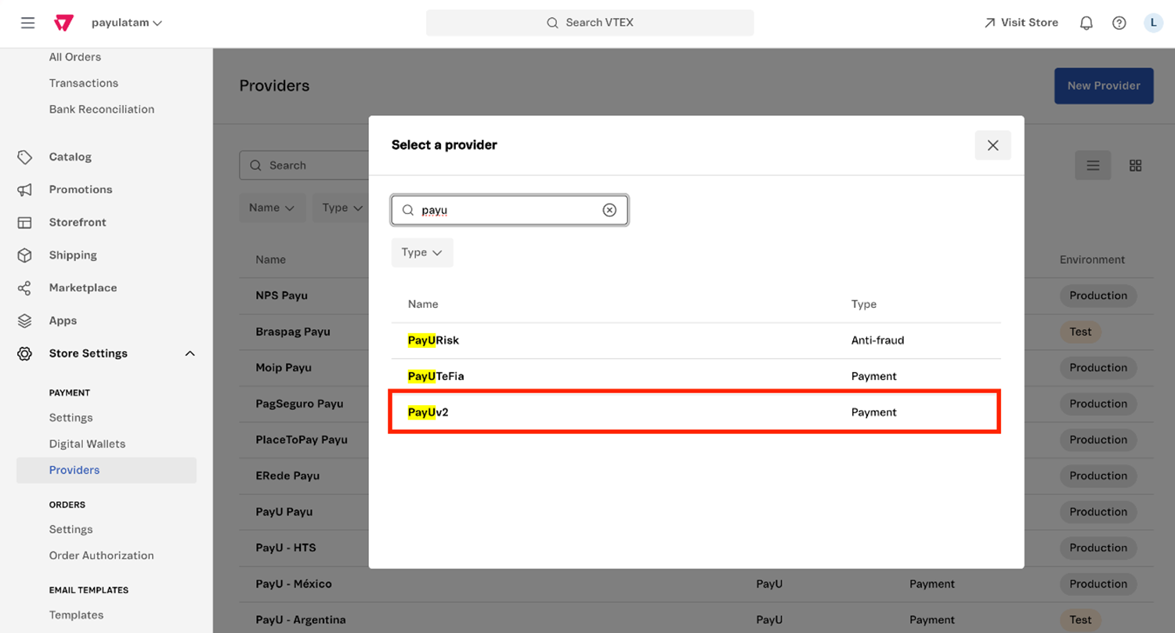Screen dimensions: 1175x633
Task: Click the Shipping box icon
Action: pos(25,255)
